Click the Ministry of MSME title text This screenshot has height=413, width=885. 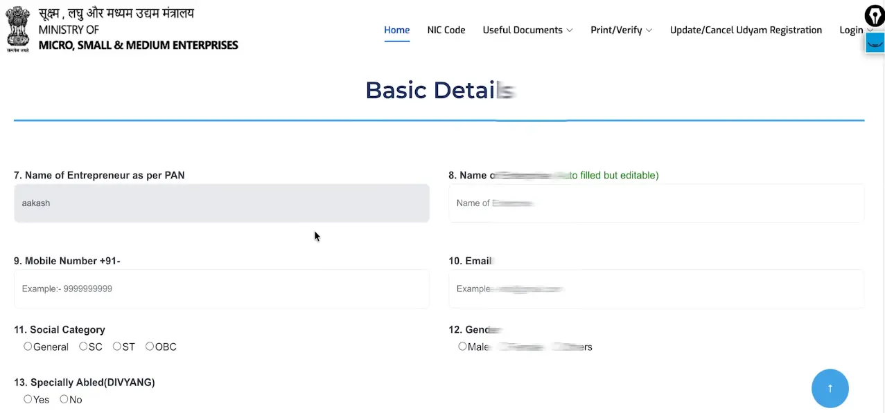click(x=138, y=30)
